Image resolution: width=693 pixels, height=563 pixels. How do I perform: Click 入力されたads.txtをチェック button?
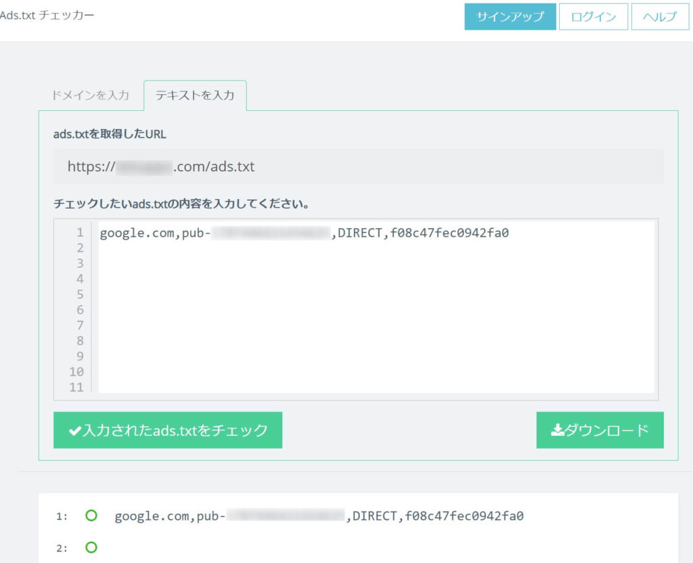[x=168, y=430]
